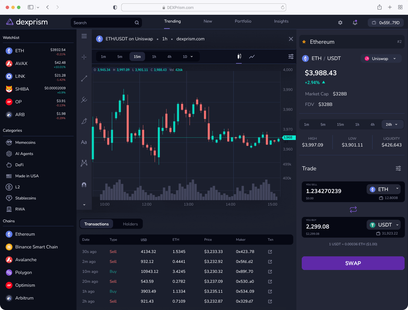Open the ETH sell token dropdown
The width and height of the screenshot is (408, 310).
click(384, 189)
